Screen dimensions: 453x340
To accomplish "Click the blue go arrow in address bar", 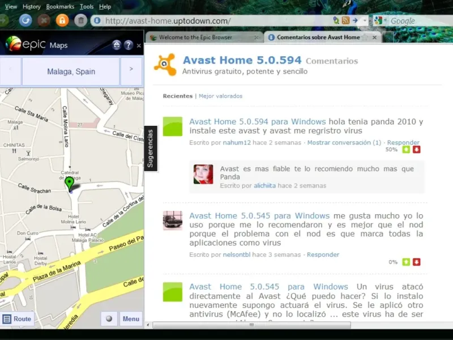I will (x=356, y=20).
